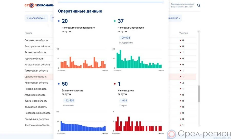Viewport: 231px width, 139px height.
Task: Click the search magnifier icon
Action: 199,6
